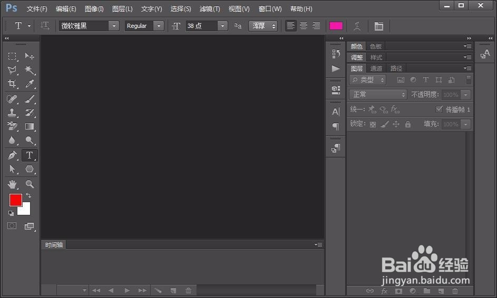Open the 图像(I) menu
This screenshot has width=497, height=298.
pyautogui.click(x=94, y=9)
